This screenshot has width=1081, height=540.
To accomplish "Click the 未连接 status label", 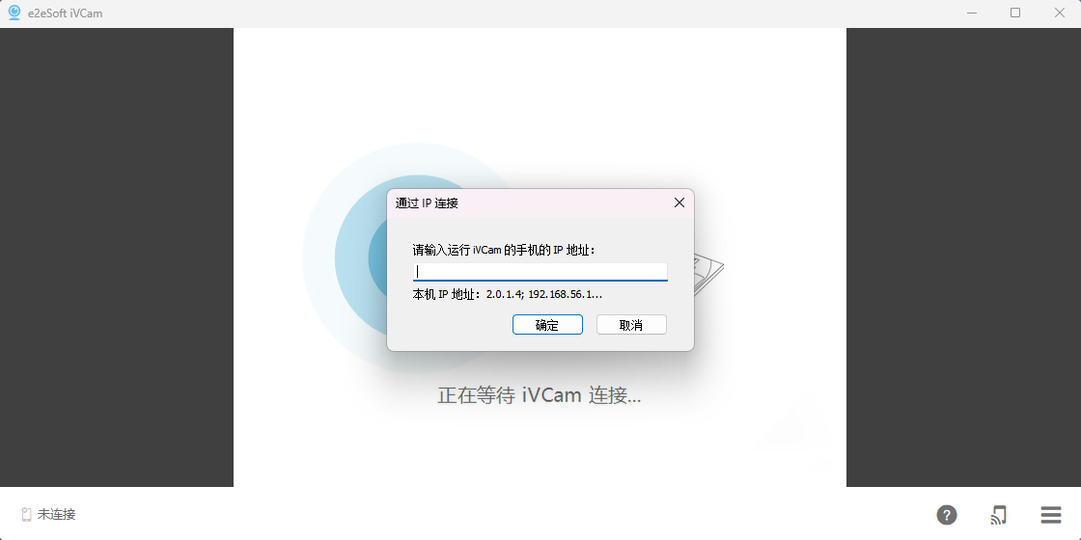I will coord(57,515).
